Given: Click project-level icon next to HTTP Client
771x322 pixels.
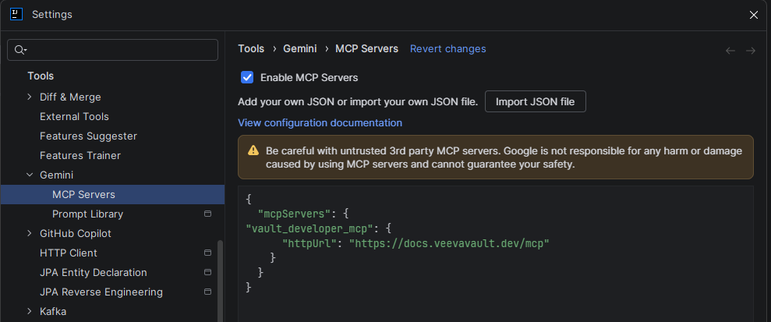Looking at the screenshot, I should (207, 253).
